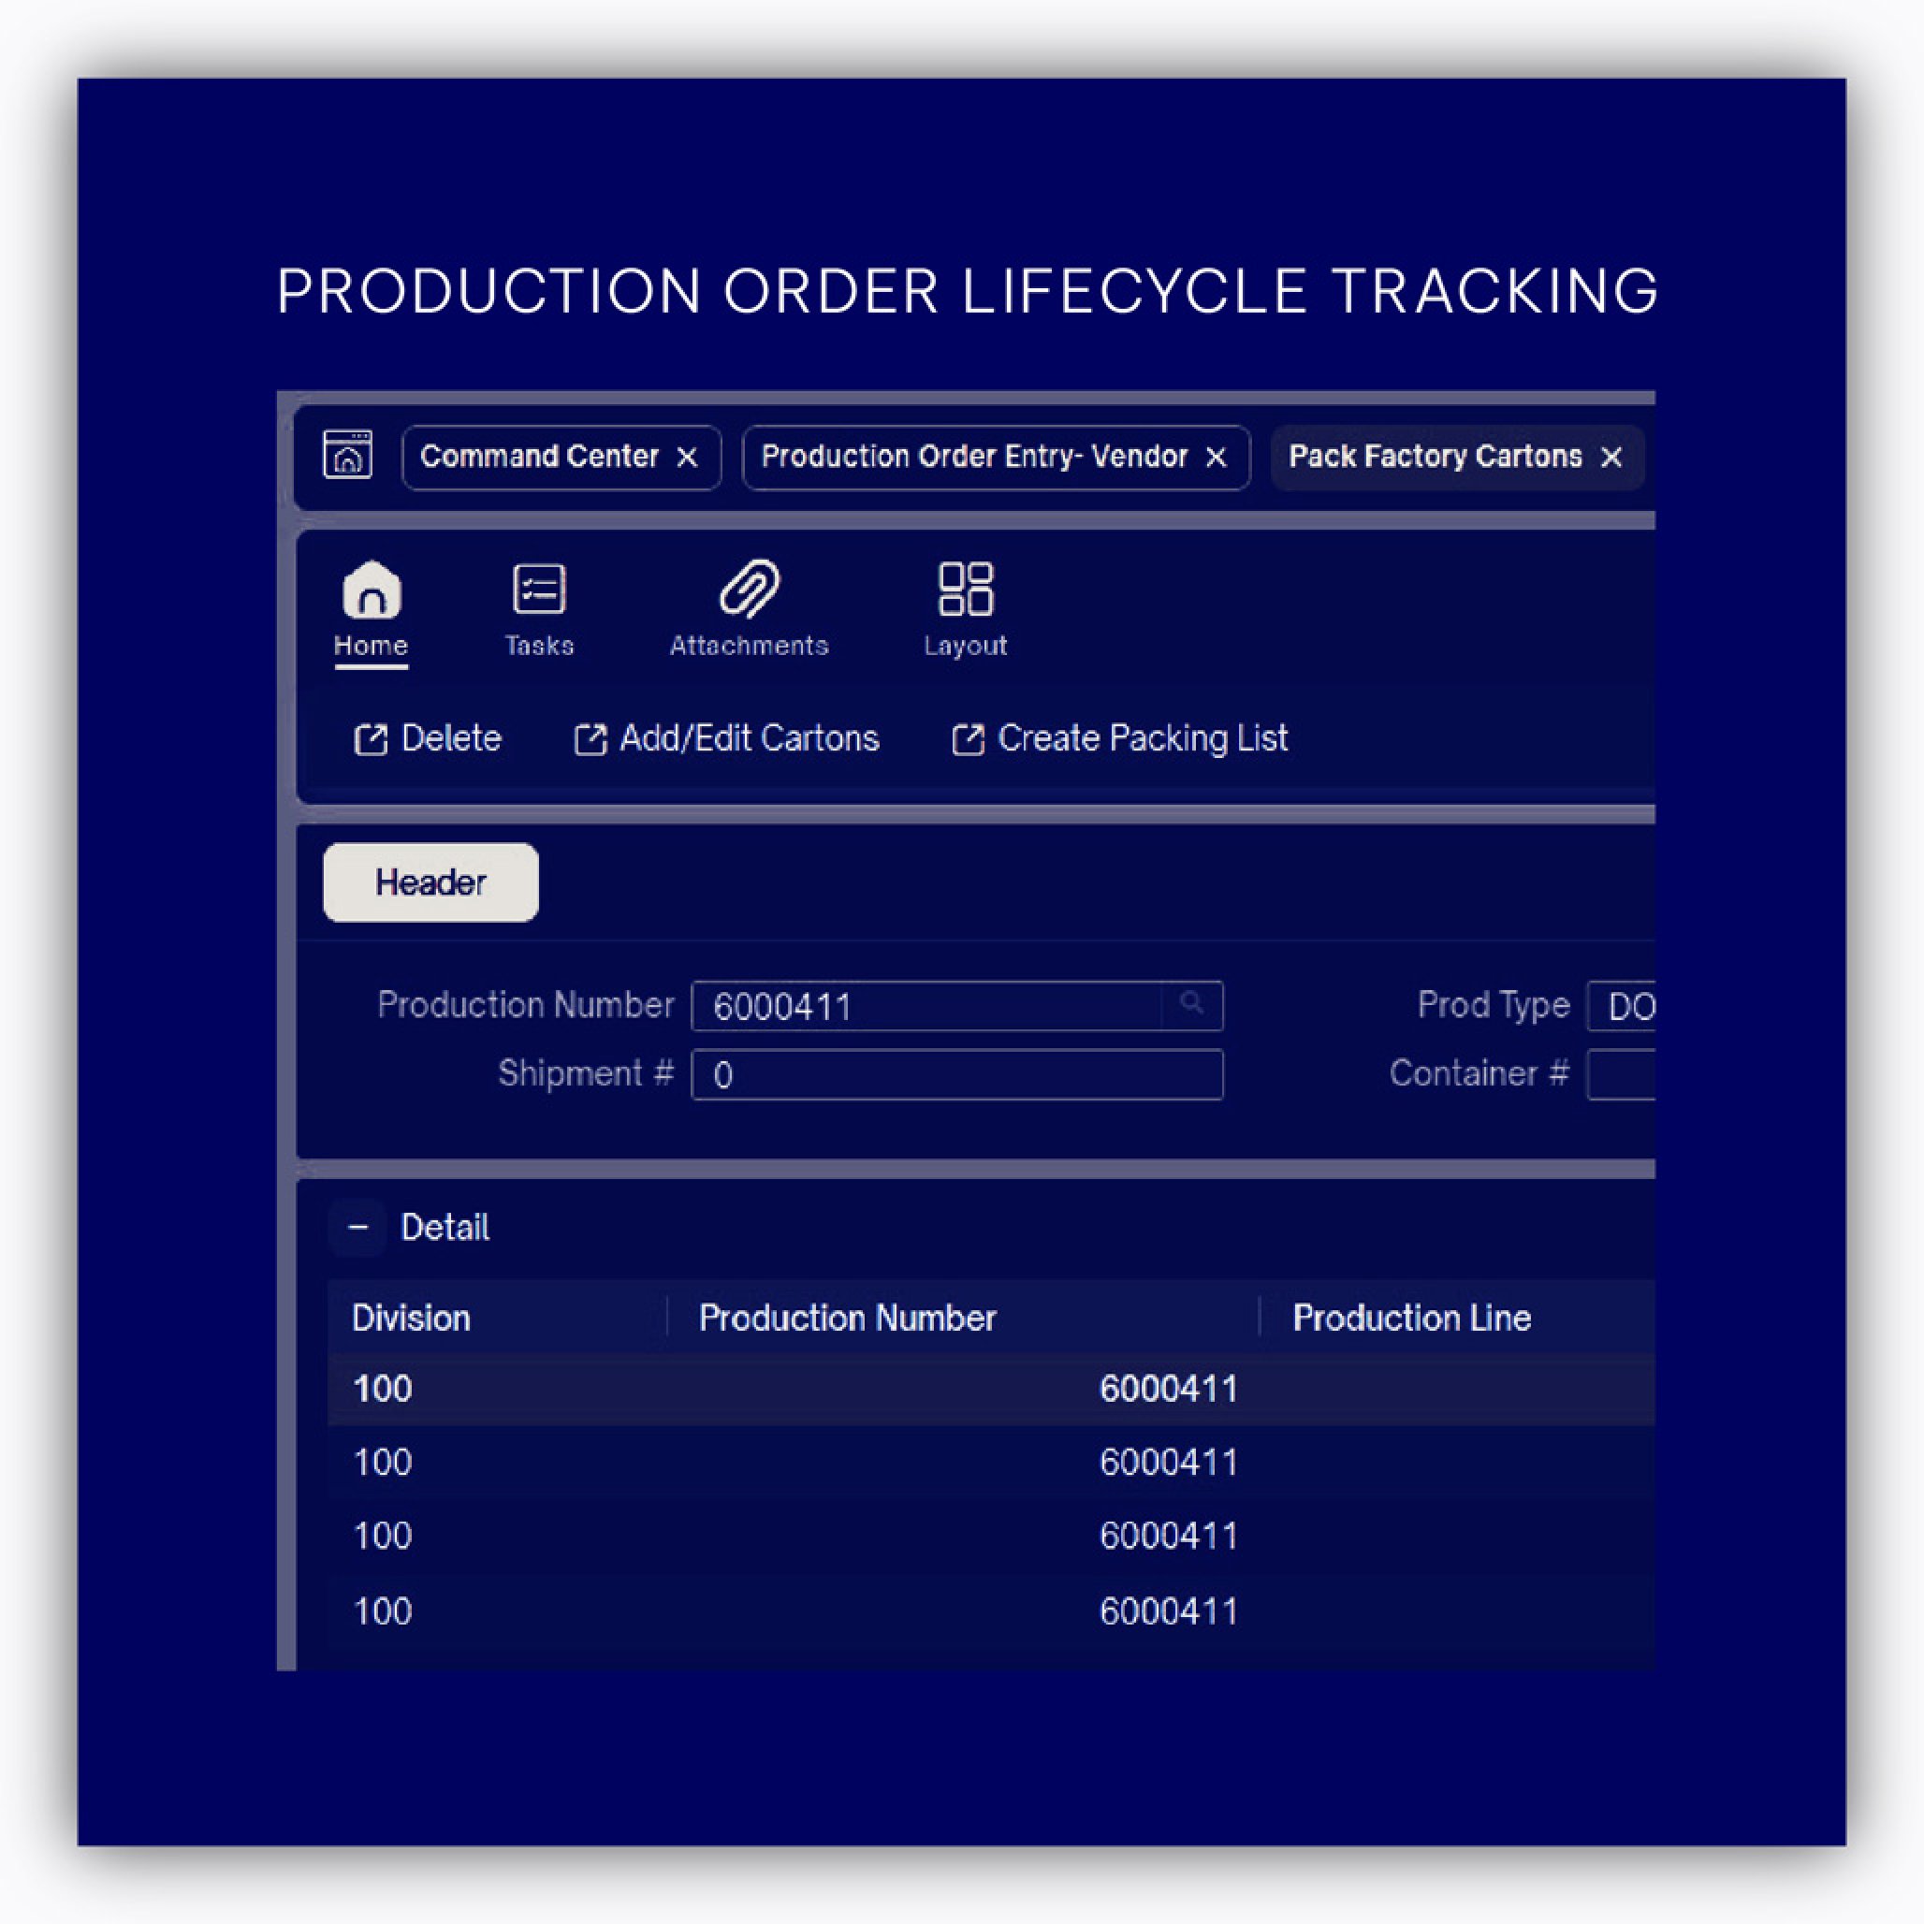Click the Production Number input field

926,1006
